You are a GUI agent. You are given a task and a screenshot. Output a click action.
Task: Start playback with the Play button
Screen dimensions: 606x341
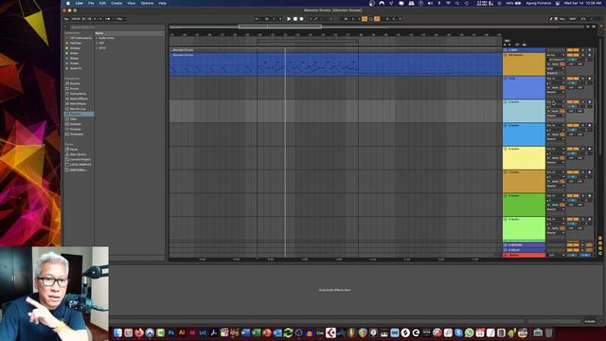(289, 19)
